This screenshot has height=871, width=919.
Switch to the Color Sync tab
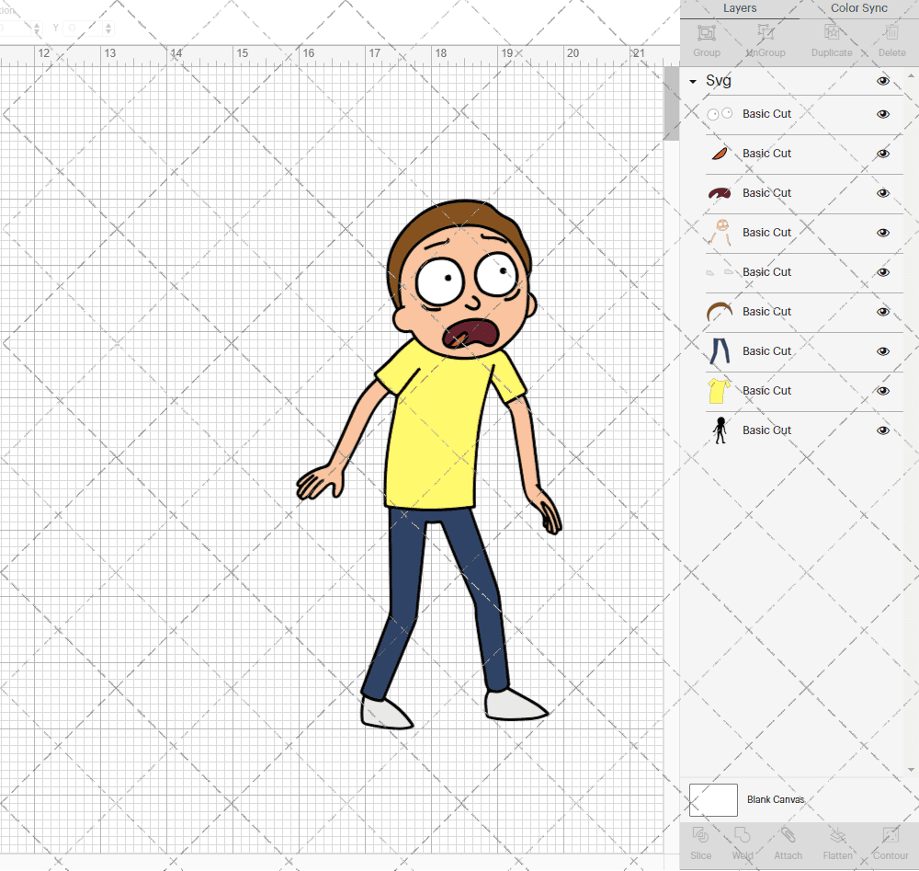click(858, 8)
